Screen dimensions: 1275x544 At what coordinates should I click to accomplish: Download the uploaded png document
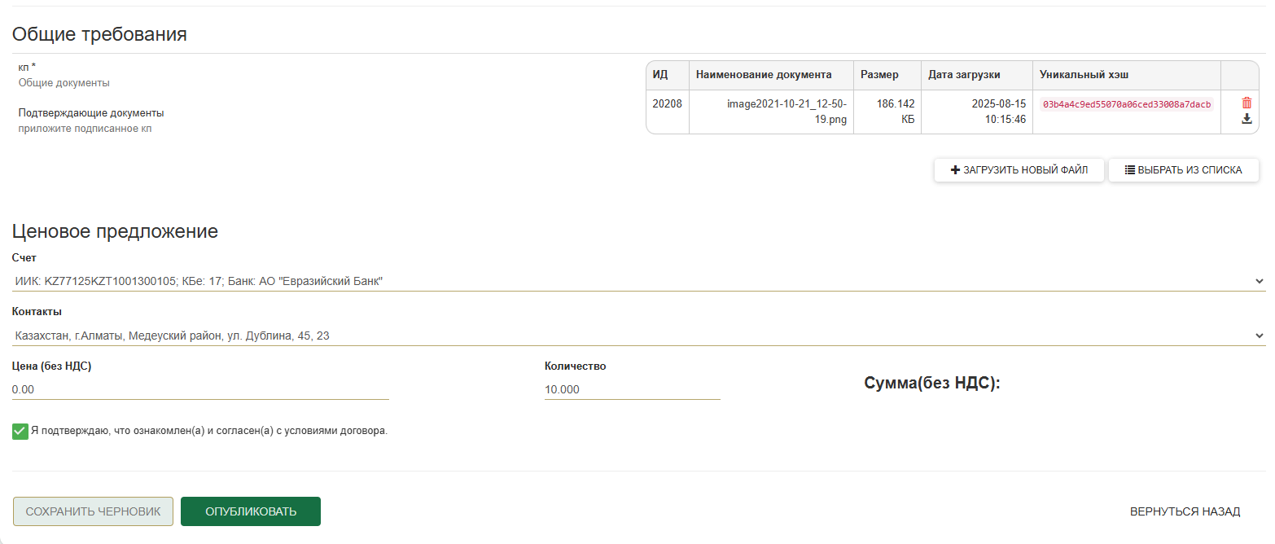click(x=1247, y=119)
